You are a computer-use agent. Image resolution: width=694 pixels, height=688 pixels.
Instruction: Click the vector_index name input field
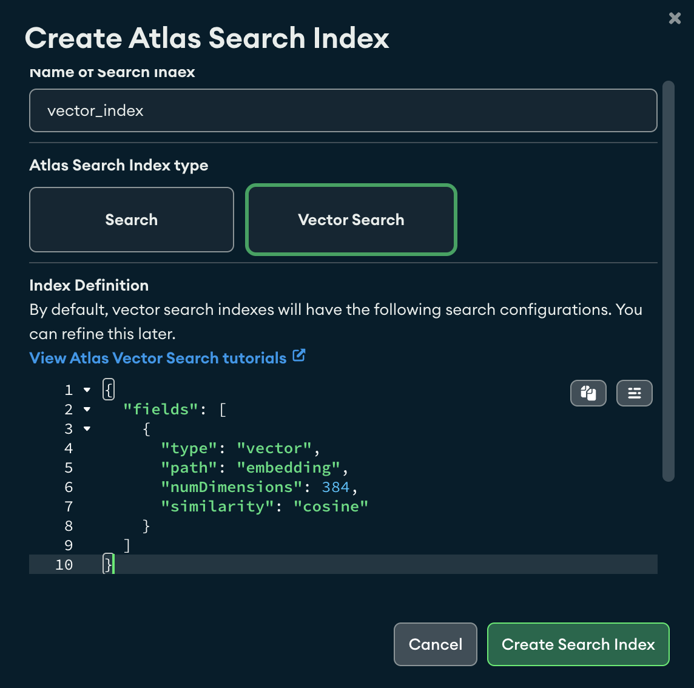(x=343, y=110)
